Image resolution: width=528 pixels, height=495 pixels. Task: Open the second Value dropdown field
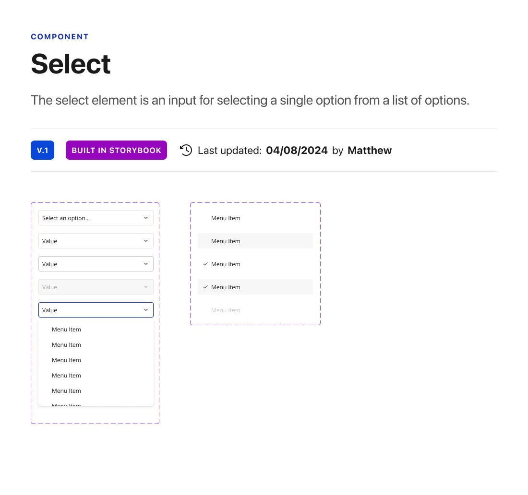click(96, 241)
